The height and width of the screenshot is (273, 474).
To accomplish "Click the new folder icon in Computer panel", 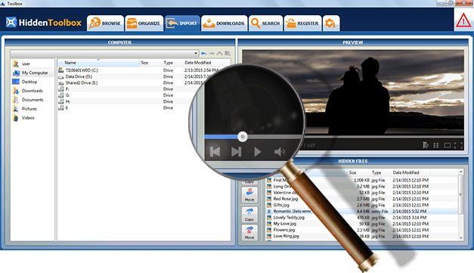I will click(228, 54).
